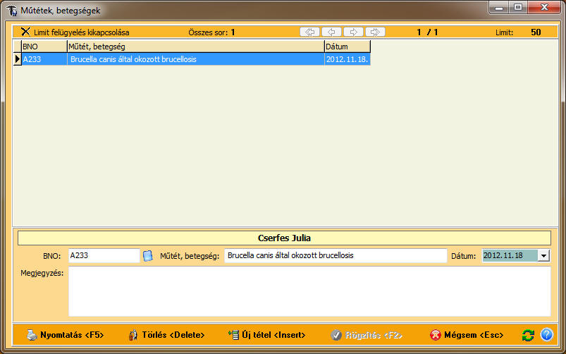Click the green refresh icon

(x=528, y=335)
